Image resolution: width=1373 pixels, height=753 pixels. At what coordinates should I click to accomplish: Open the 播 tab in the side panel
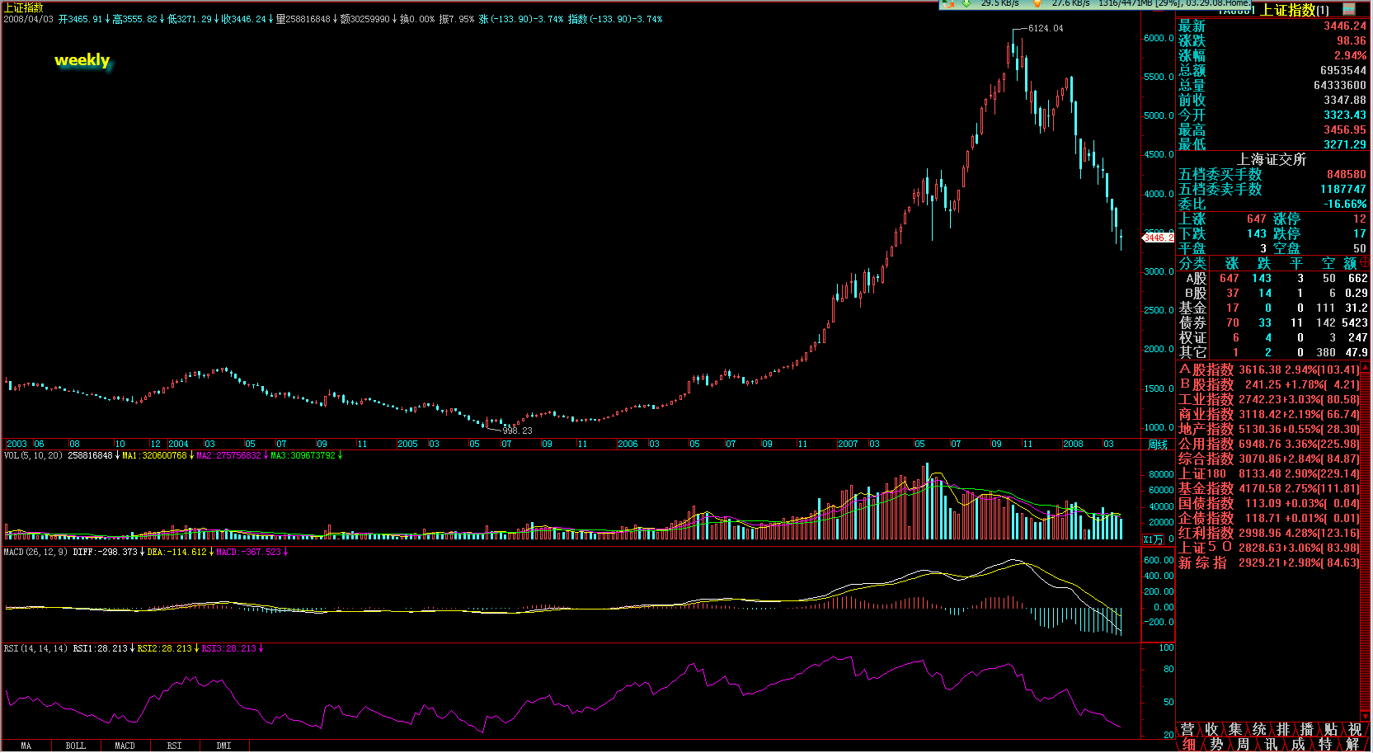pyautogui.click(x=1307, y=729)
